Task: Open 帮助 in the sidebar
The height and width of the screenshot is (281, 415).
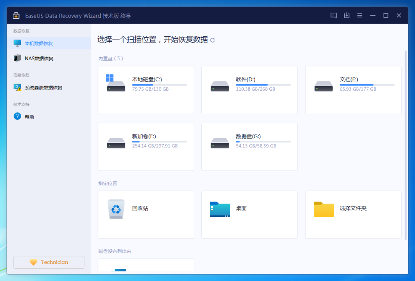Action: coord(49,117)
